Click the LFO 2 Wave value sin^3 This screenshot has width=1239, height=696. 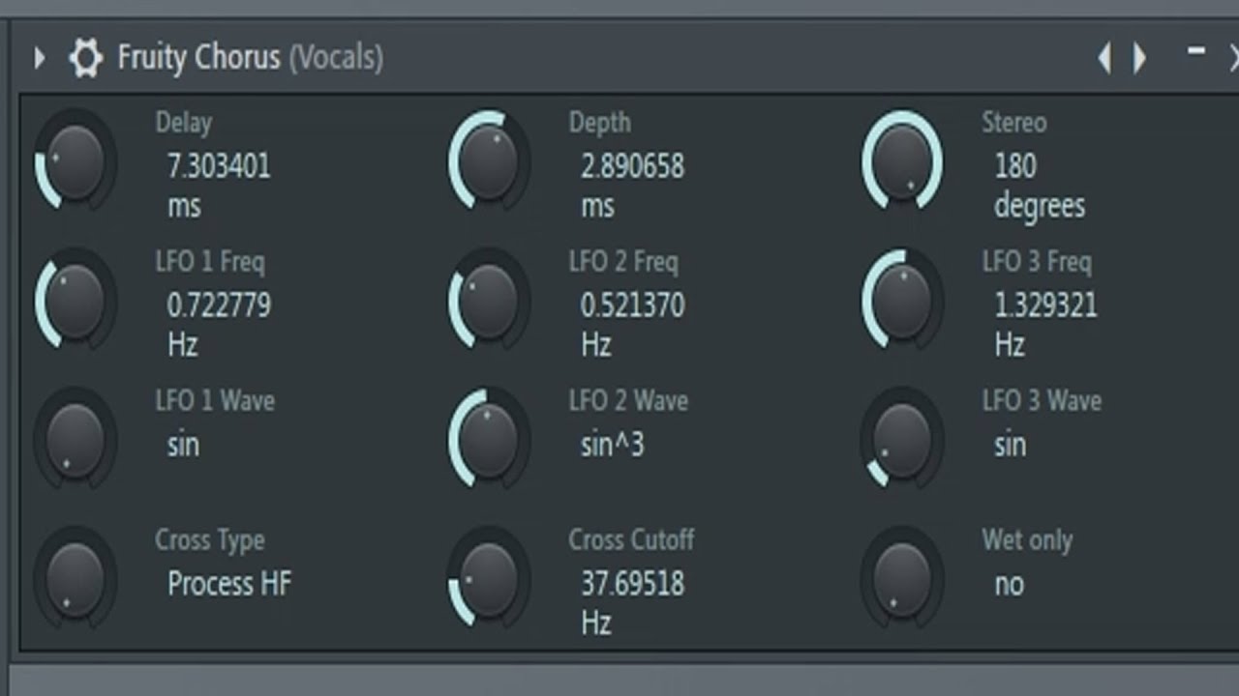click(x=612, y=445)
